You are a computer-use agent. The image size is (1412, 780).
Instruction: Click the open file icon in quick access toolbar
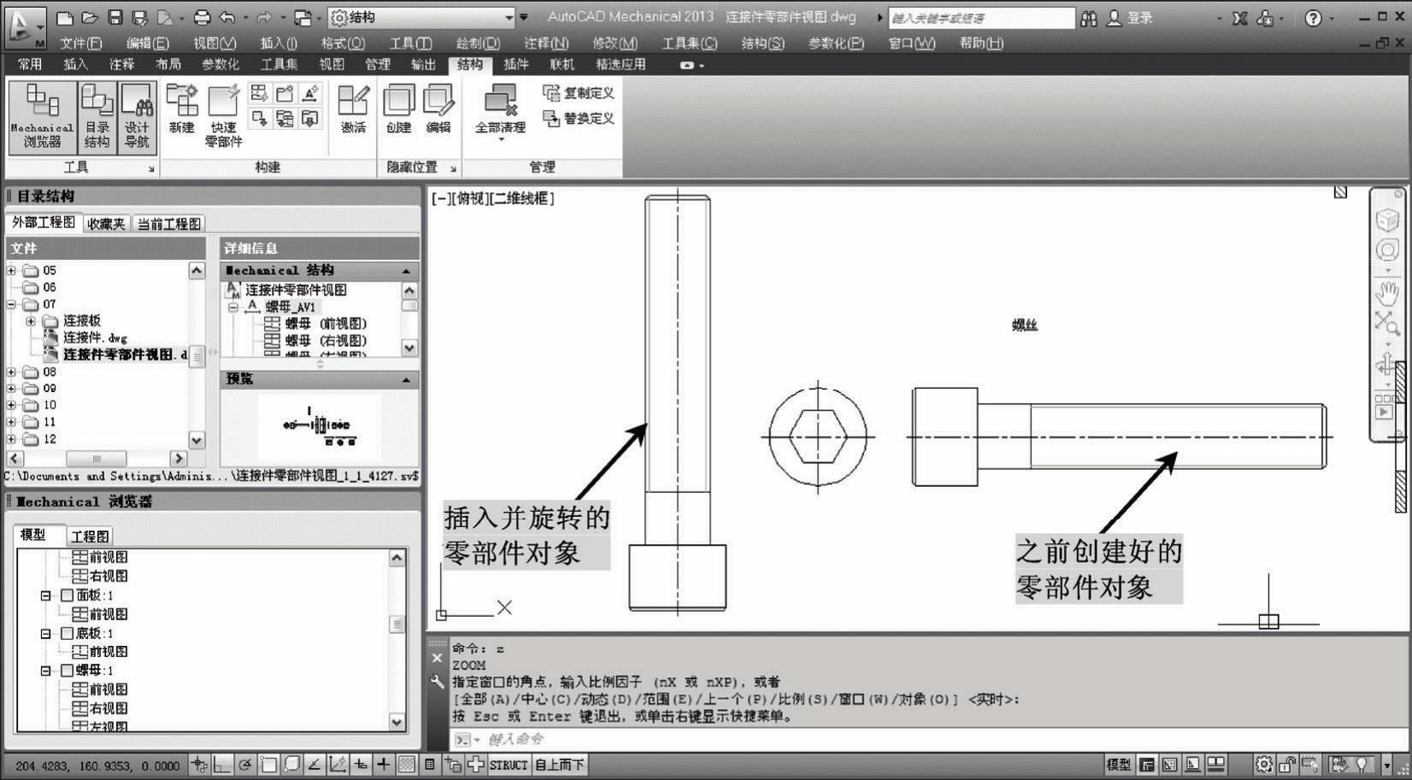(90, 17)
